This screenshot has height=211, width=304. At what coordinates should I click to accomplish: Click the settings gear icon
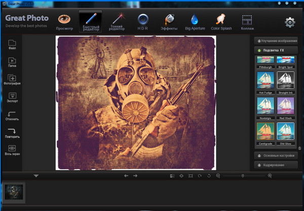289,22
